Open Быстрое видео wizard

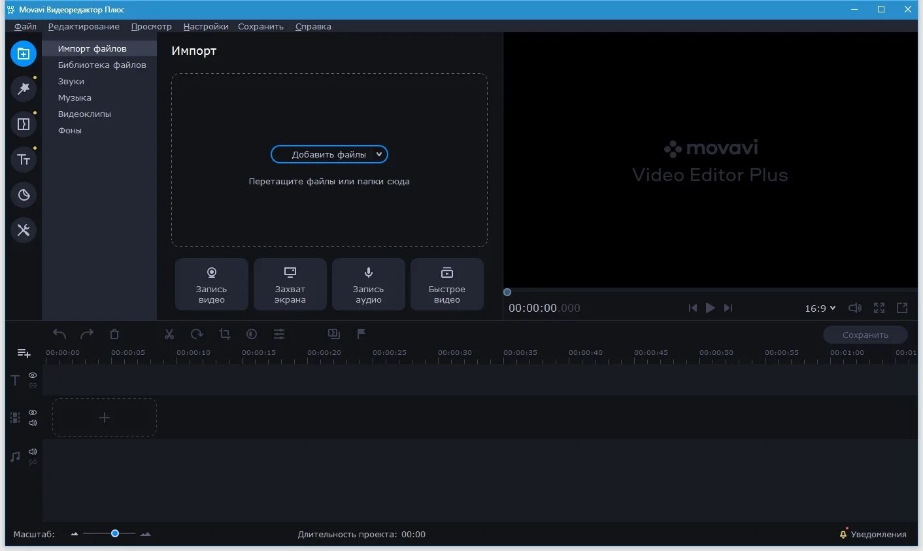pyautogui.click(x=447, y=284)
